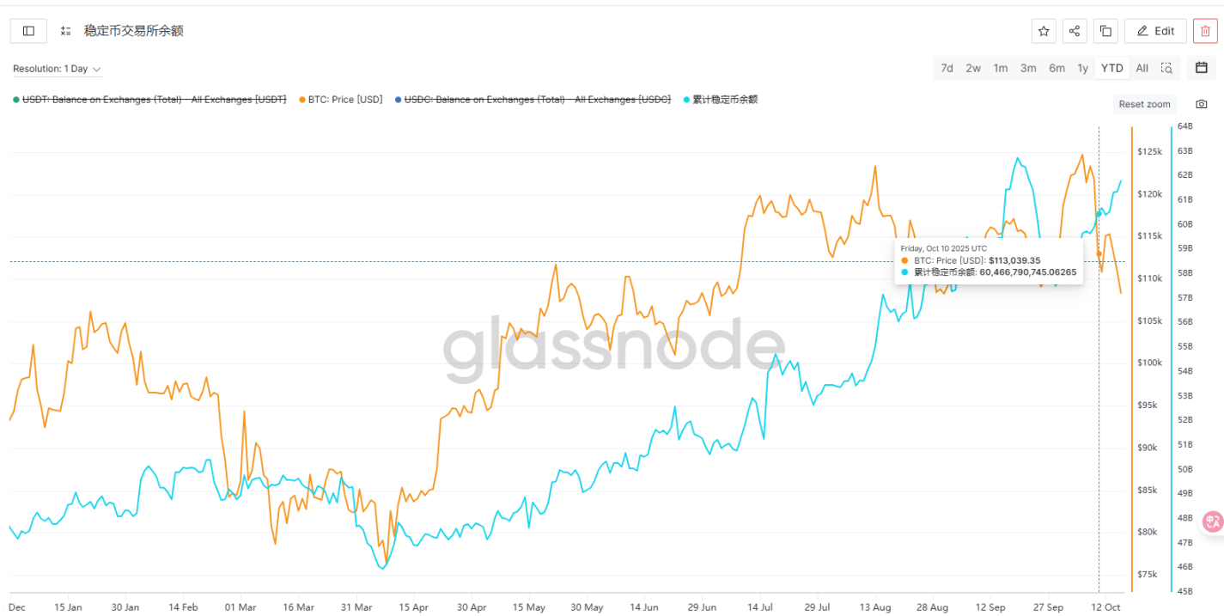Click the pink floating widget at right edge
Screen dimensions: 1224x616
point(1213,521)
